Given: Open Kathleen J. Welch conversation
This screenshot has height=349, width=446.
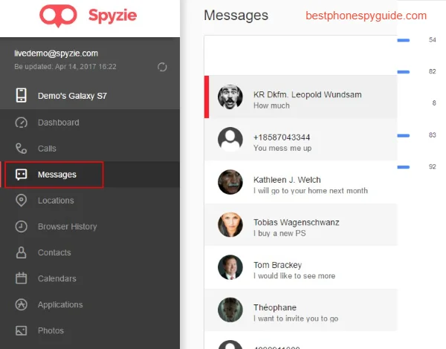Looking at the screenshot, I should [x=300, y=182].
